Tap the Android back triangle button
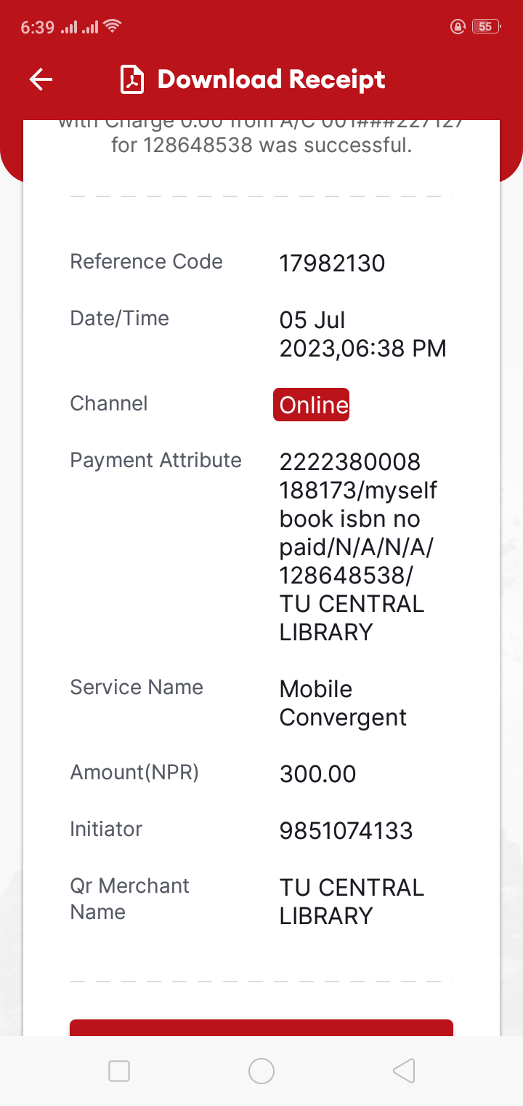This screenshot has height=1106, width=523. click(x=403, y=1070)
